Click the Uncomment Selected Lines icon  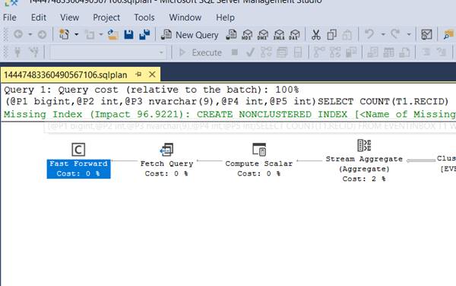(x=442, y=52)
